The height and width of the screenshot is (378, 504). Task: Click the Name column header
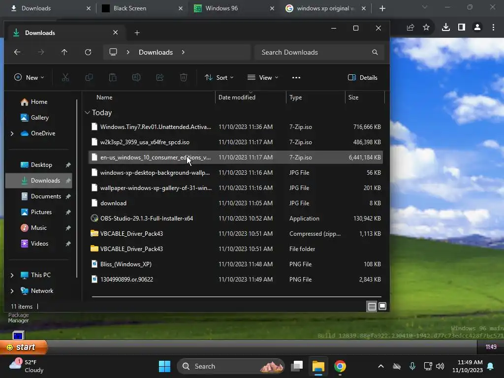point(104,97)
